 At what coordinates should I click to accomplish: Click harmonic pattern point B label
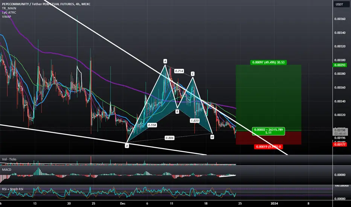pos(177,111)
